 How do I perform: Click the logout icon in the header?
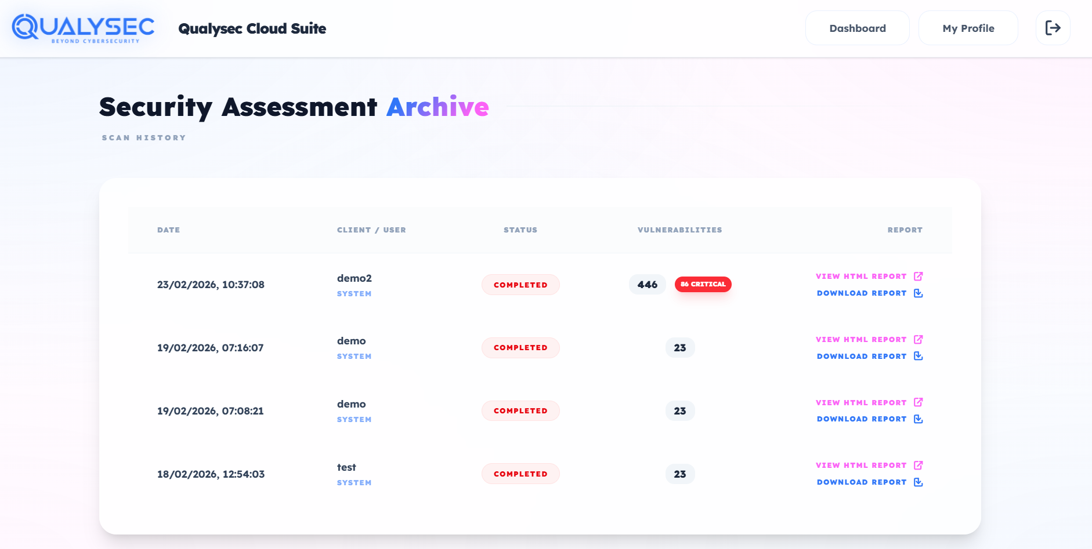1053,27
